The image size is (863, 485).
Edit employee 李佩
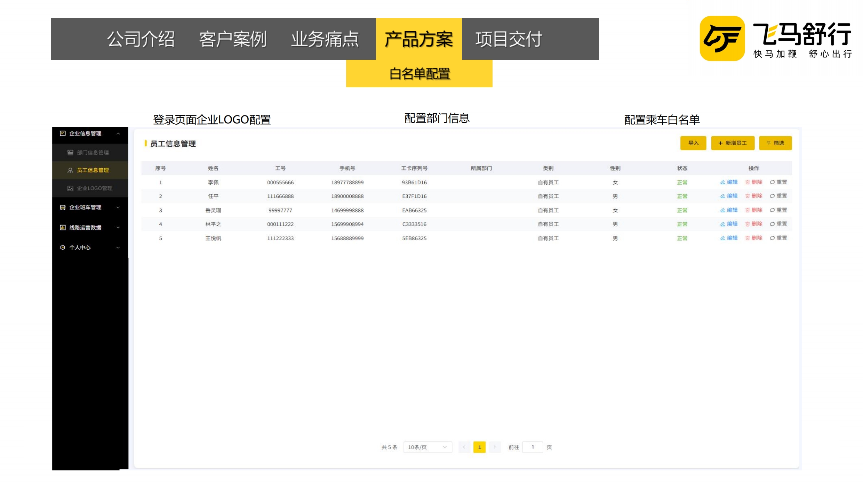click(x=729, y=182)
